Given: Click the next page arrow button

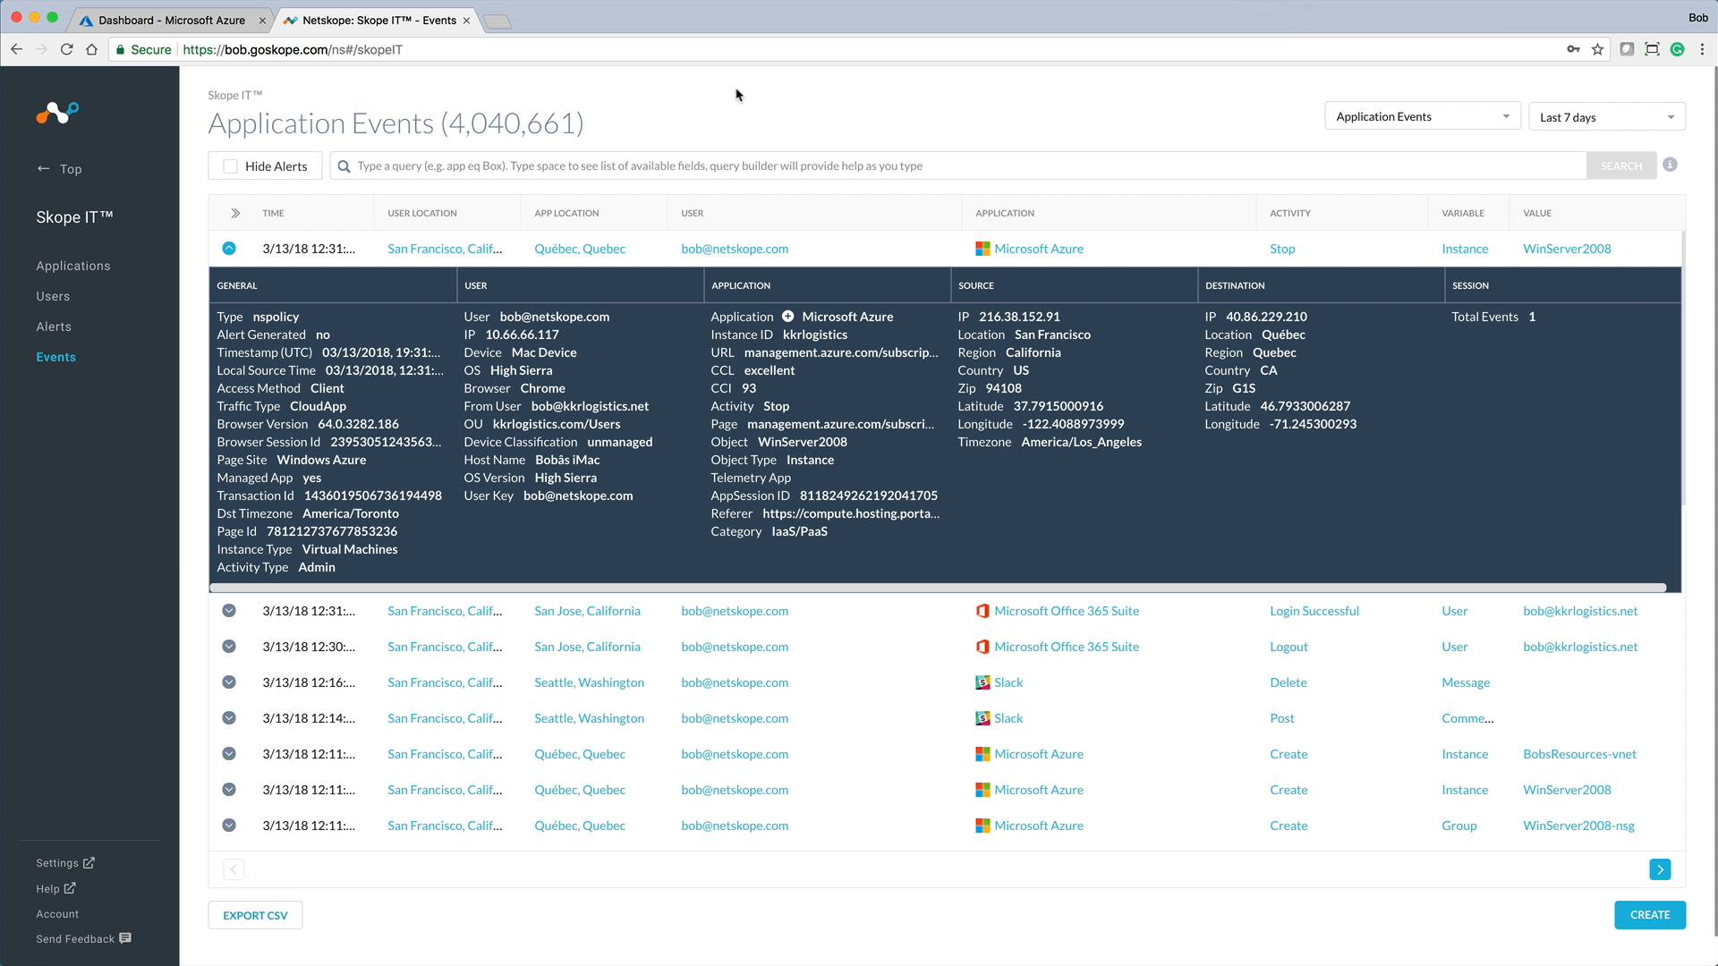Looking at the screenshot, I should (1660, 869).
